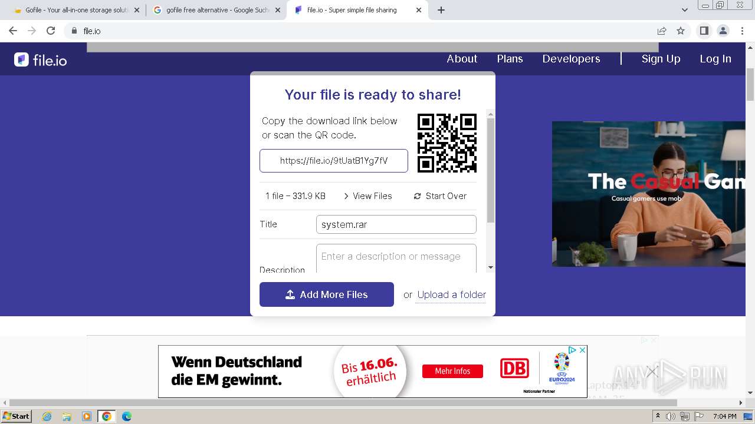The width and height of the screenshot is (755, 424).
Task: Open Chrome three-dot menu
Action: tap(742, 31)
